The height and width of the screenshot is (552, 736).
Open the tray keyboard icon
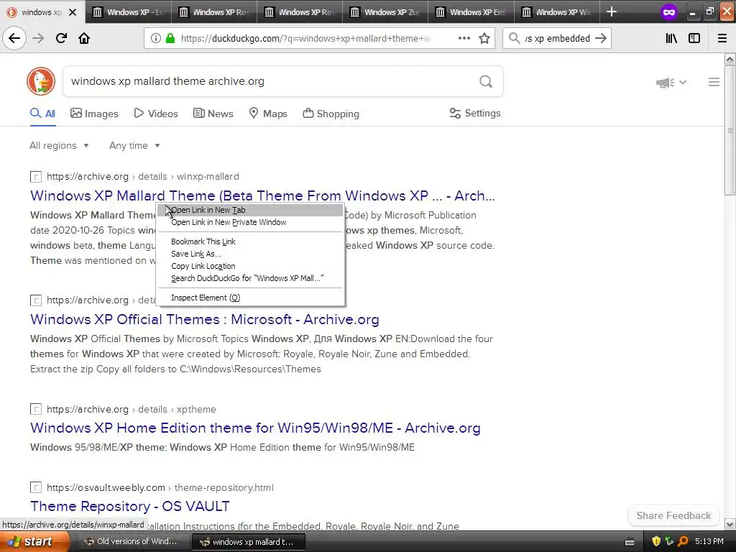pyautogui.click(x=630, y=542)
